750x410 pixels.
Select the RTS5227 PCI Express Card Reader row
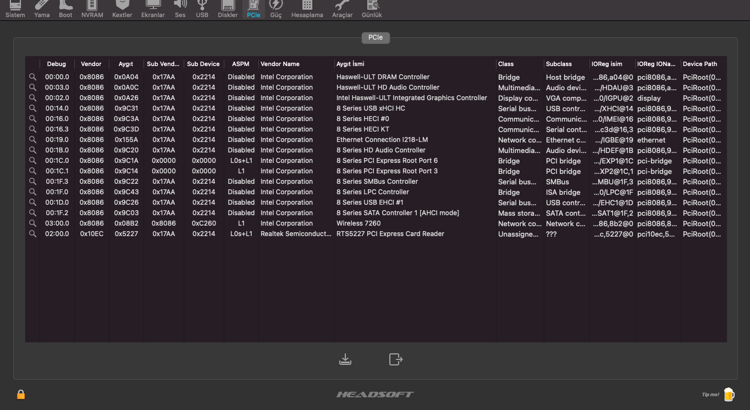pyautogui.click(x=390, y=234)
